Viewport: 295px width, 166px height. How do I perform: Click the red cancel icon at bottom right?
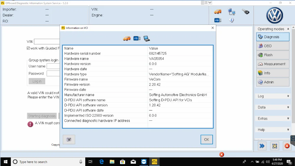click(x=287, y=146)
